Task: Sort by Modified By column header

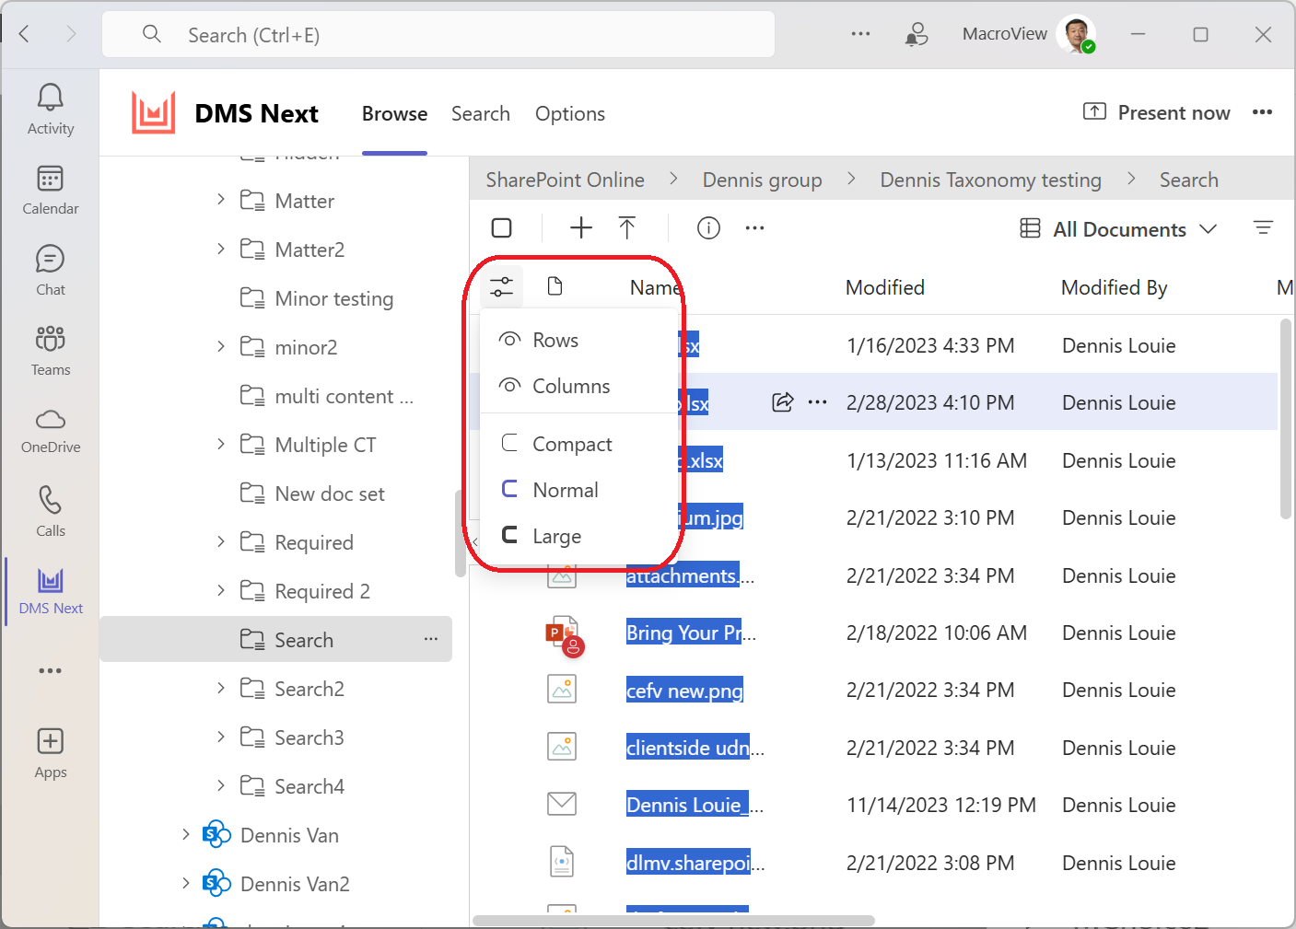Action: coord(1114,287)
